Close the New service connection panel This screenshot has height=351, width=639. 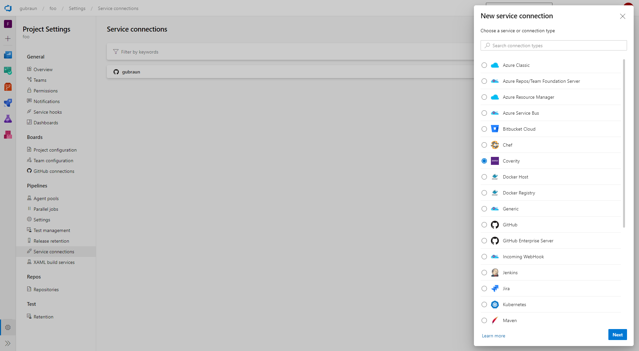pos(623,16)
